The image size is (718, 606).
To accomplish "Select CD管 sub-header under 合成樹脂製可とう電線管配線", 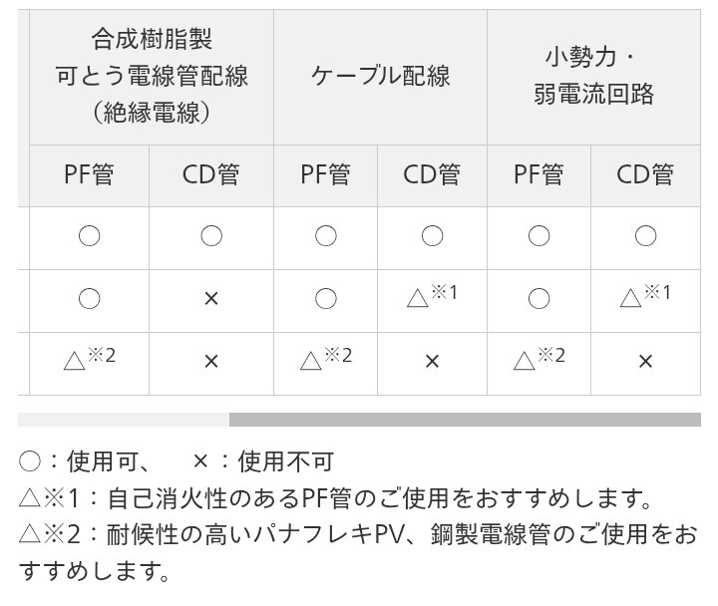I will (210, 175).
